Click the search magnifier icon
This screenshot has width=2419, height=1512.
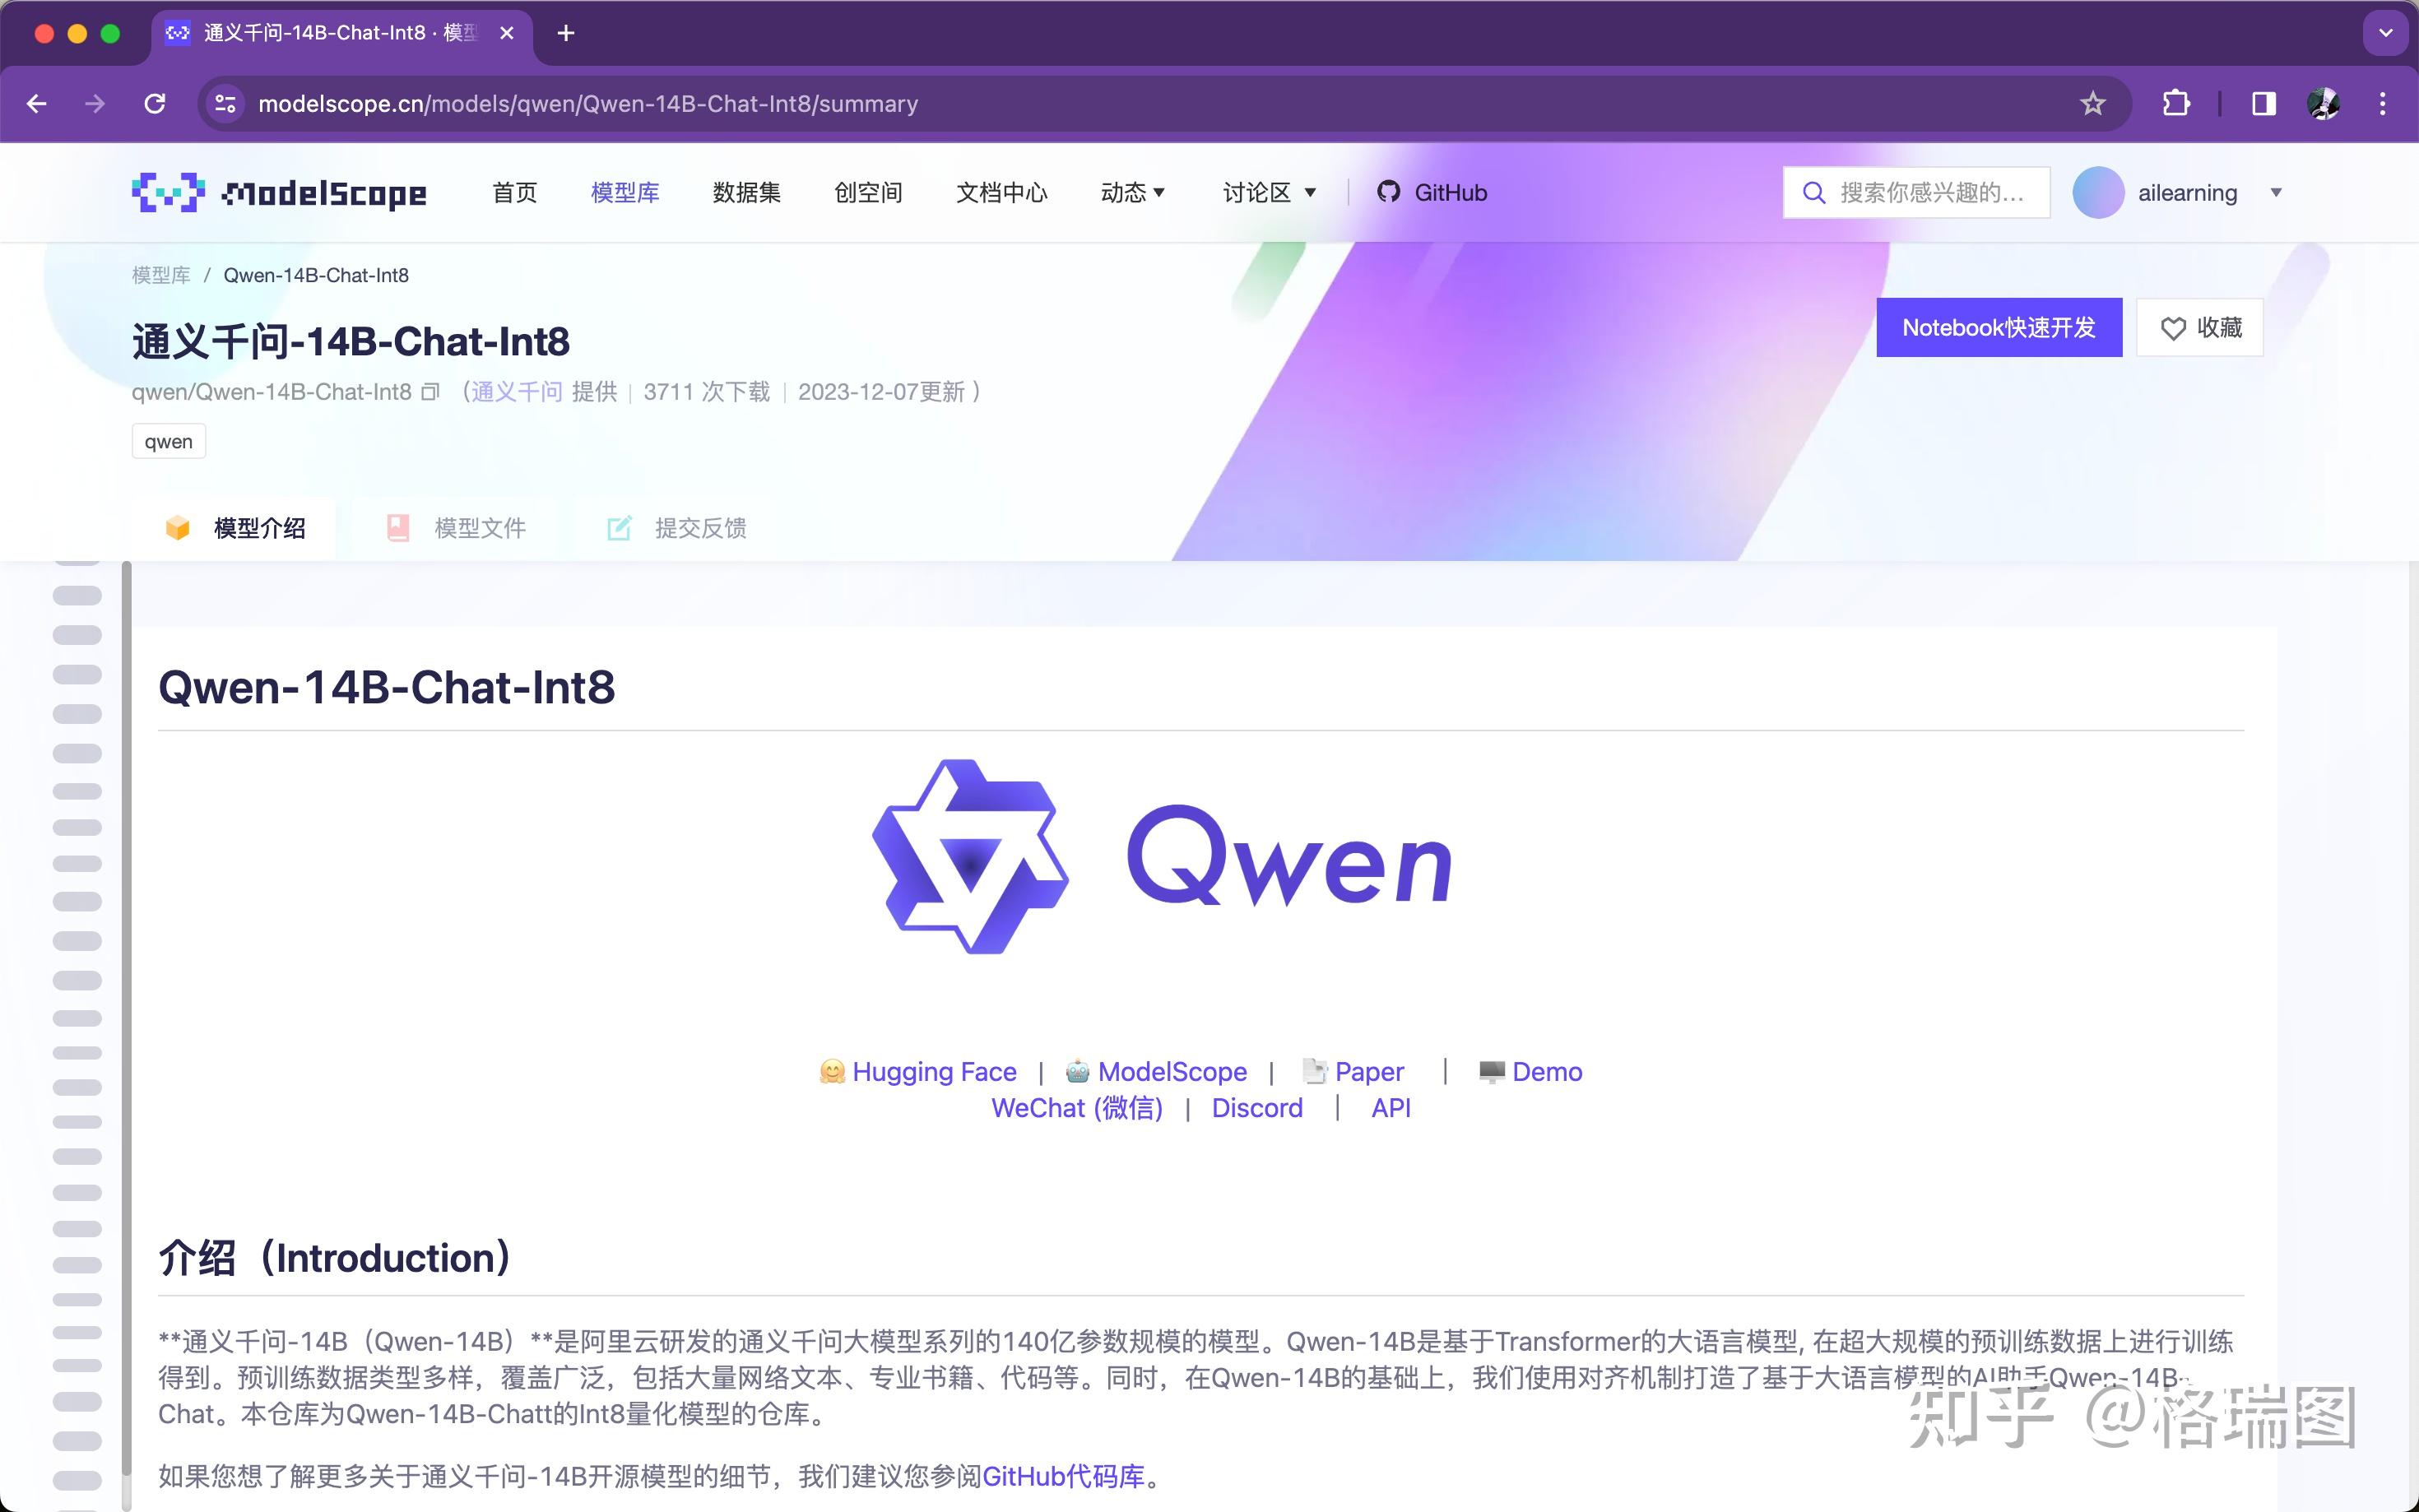click(x=1817, y=192)
